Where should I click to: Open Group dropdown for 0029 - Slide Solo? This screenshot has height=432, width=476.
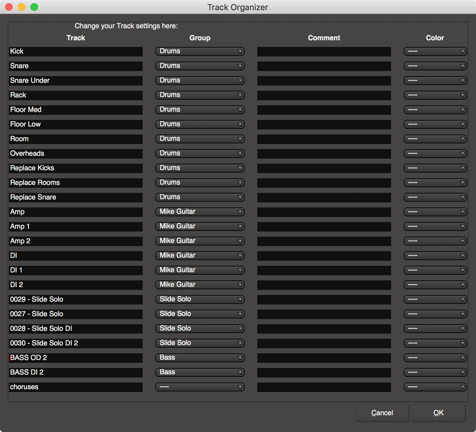(x=200, y=299)
